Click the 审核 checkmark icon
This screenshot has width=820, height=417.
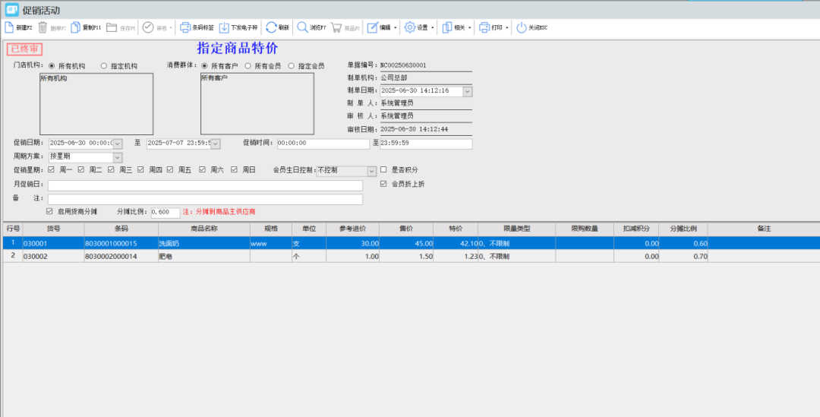click(148, 28)
